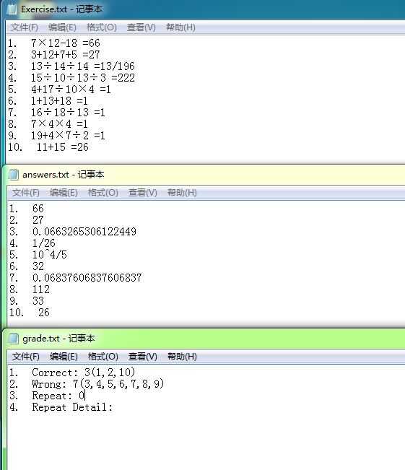Click line '13÷14÷14 =13/196' in Exercise.txt
The height and width of the screenshot is (470, 405).
[x=83, y=66]
